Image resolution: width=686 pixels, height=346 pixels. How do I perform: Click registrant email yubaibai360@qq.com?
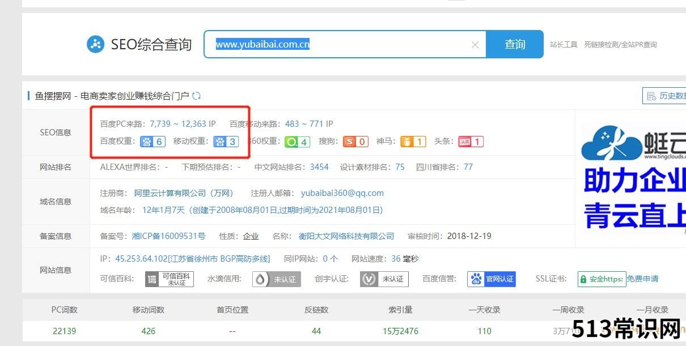pyautogui.click(x=342, y=193)
